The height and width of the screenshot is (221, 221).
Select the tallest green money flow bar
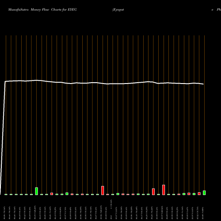(x=37, y=191)
